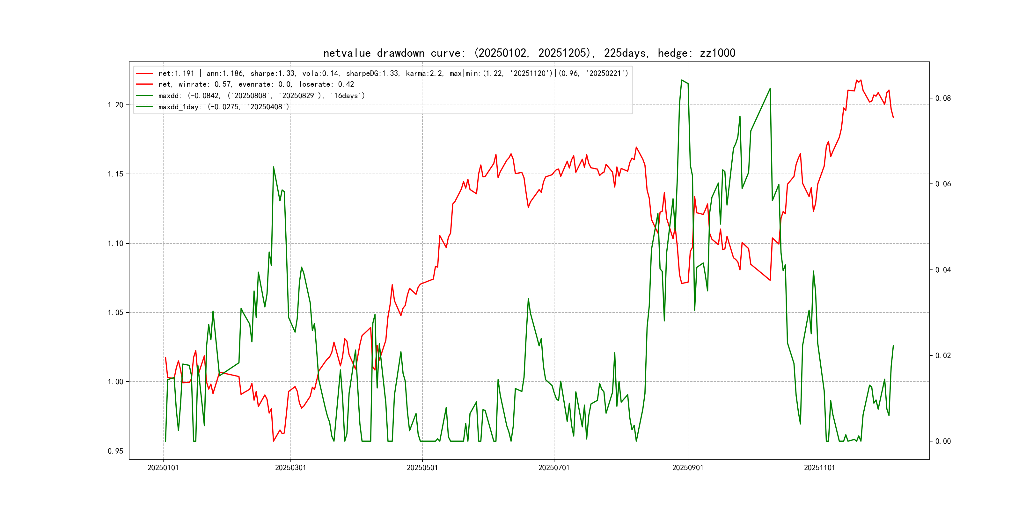Click the chart title text
This screenshot has width=1033, height=516.
(x=529, y=53)
